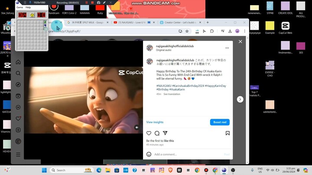Take Bandicam screenshot with camera icon
The image size is (312, 175).
[98, 3]
